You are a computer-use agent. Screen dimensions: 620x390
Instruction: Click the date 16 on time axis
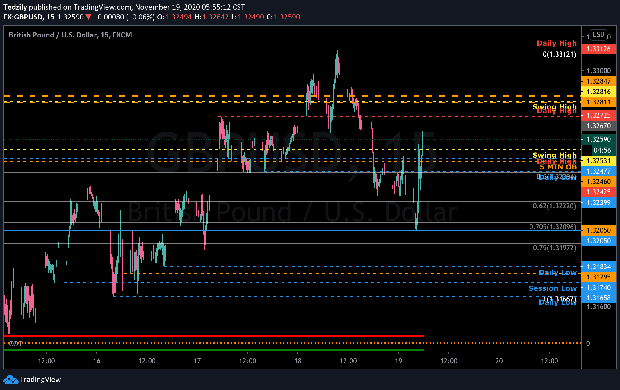[x=97, y=361]
